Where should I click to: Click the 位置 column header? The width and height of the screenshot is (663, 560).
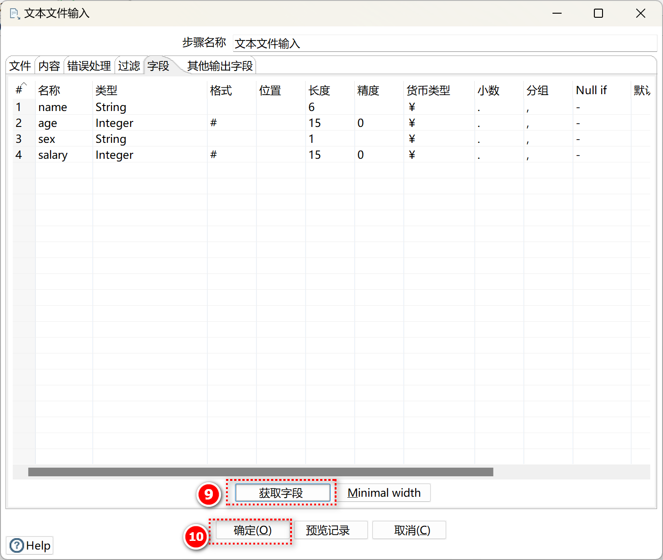[x=281, y=90]
